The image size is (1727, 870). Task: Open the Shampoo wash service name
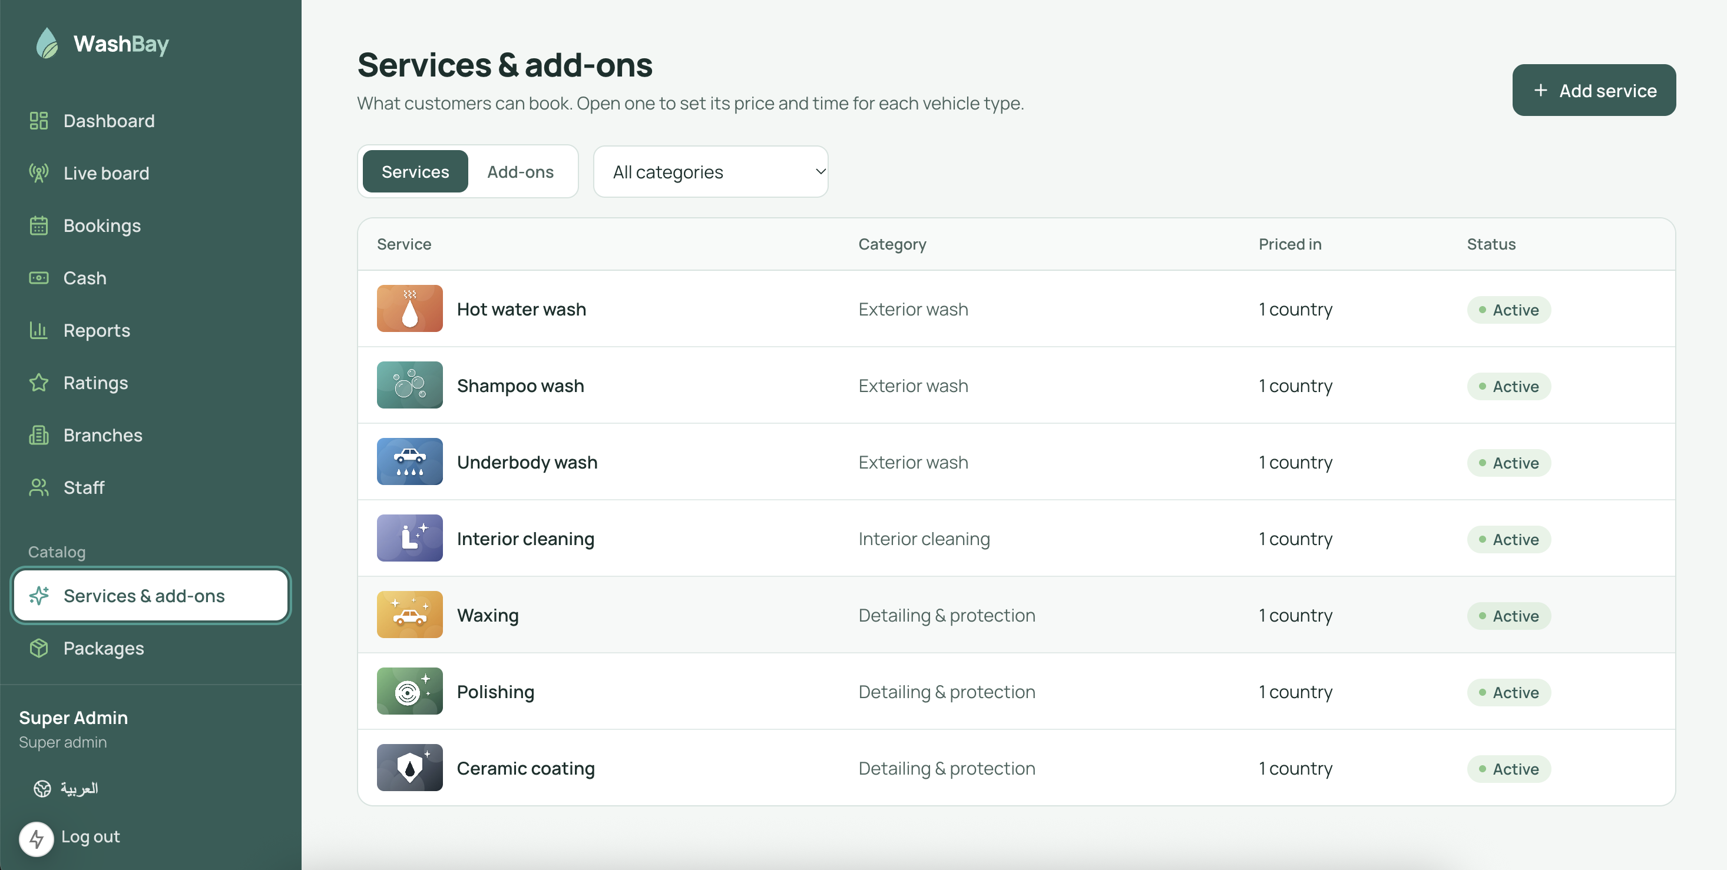[520, 386]
